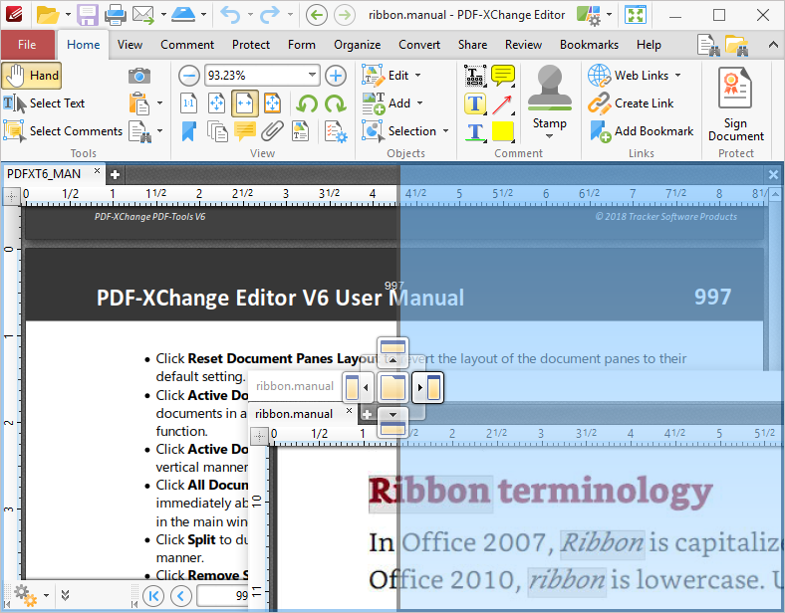The image size is (785, 613).
Task: Open the Bookmarks pane icon in View group
Action: click(188, 131)
